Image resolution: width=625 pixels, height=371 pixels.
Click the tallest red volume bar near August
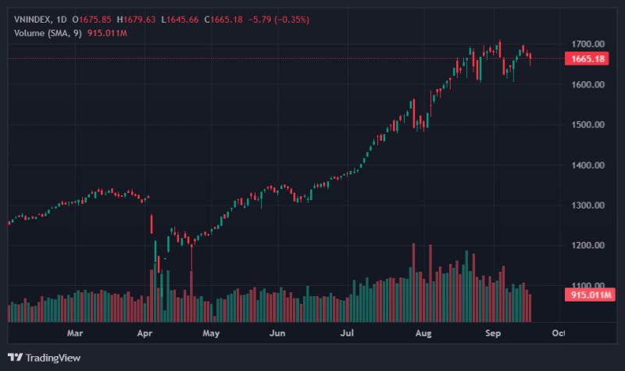tap(413, 283)
